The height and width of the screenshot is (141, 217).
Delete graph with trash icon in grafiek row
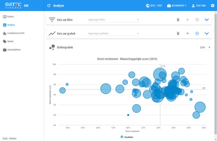178,34
